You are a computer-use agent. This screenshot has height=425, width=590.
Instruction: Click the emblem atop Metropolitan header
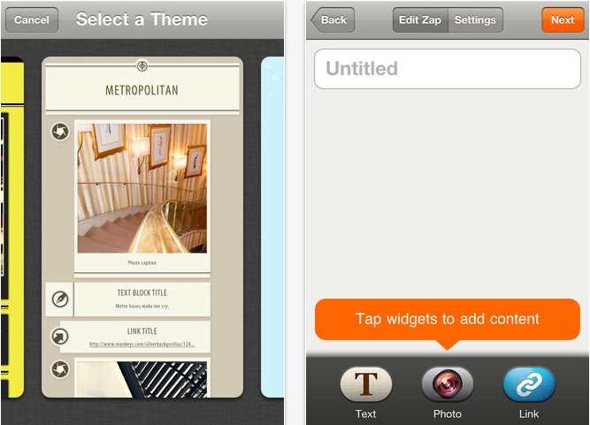(x=142, y=66)
